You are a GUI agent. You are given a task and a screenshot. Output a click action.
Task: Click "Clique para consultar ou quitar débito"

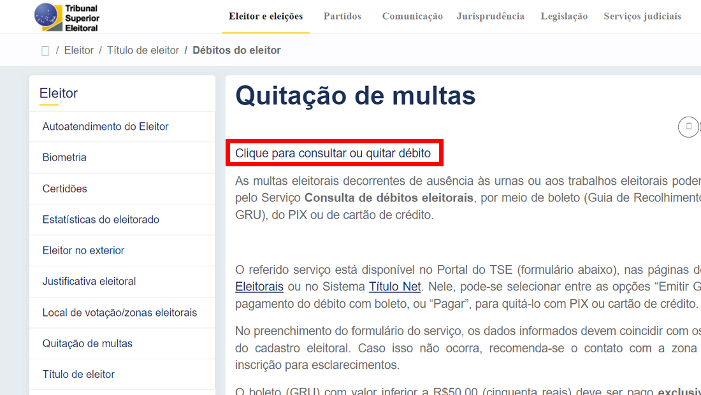333,154
